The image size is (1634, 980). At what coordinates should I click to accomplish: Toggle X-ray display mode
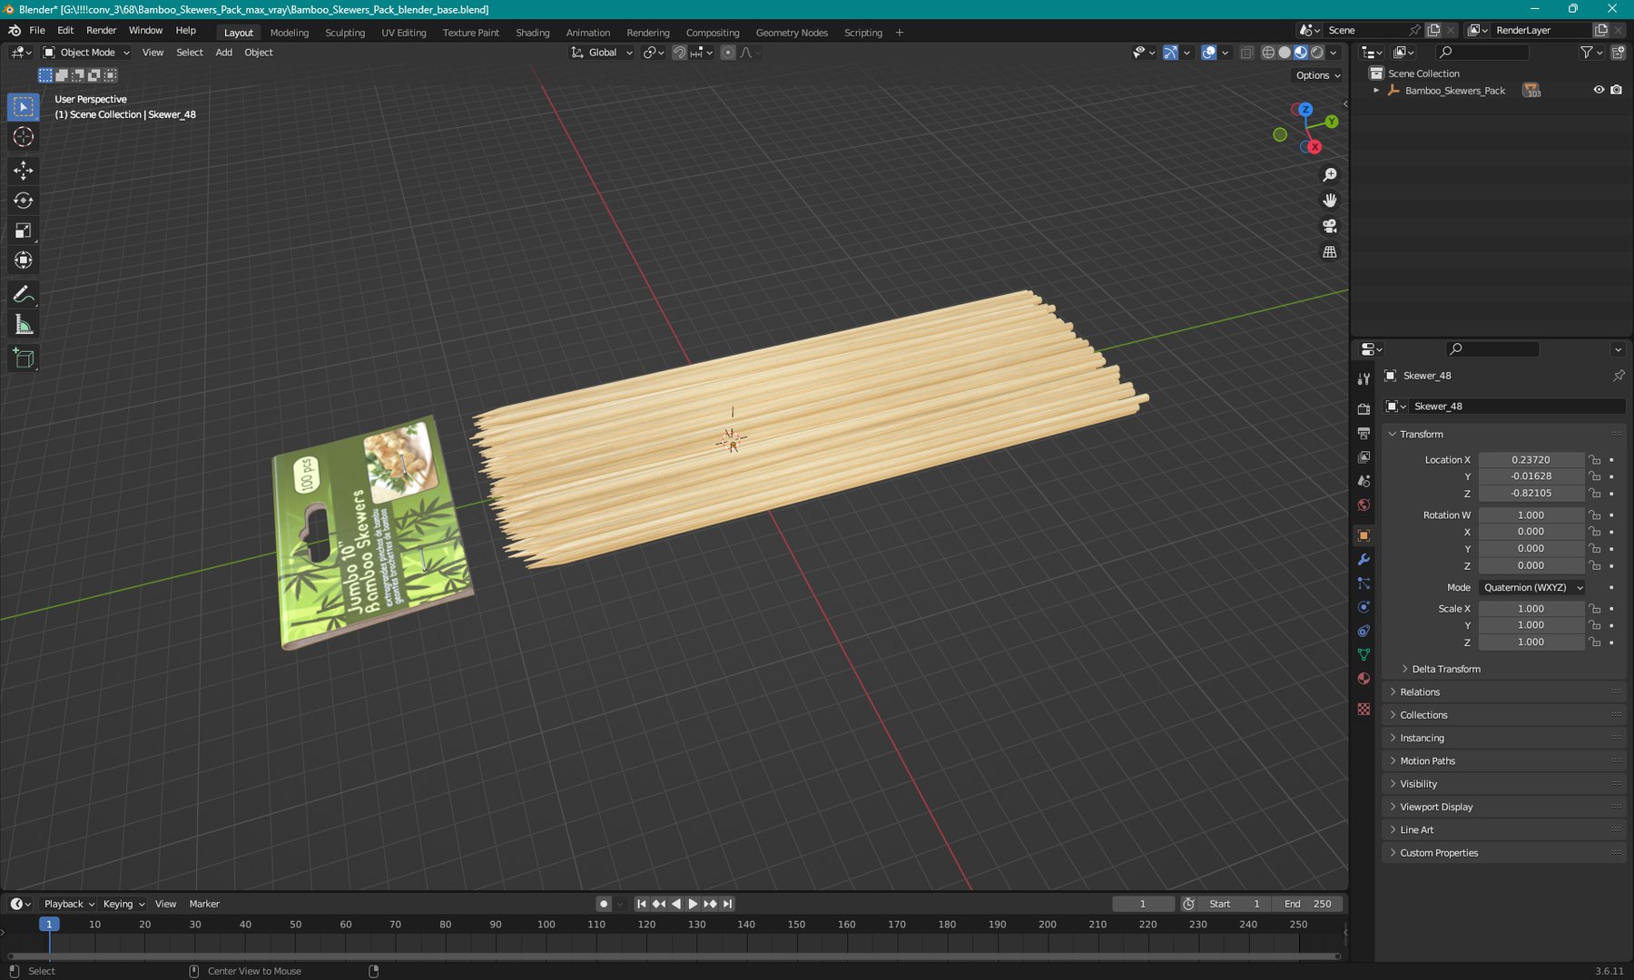(1246, 53)
